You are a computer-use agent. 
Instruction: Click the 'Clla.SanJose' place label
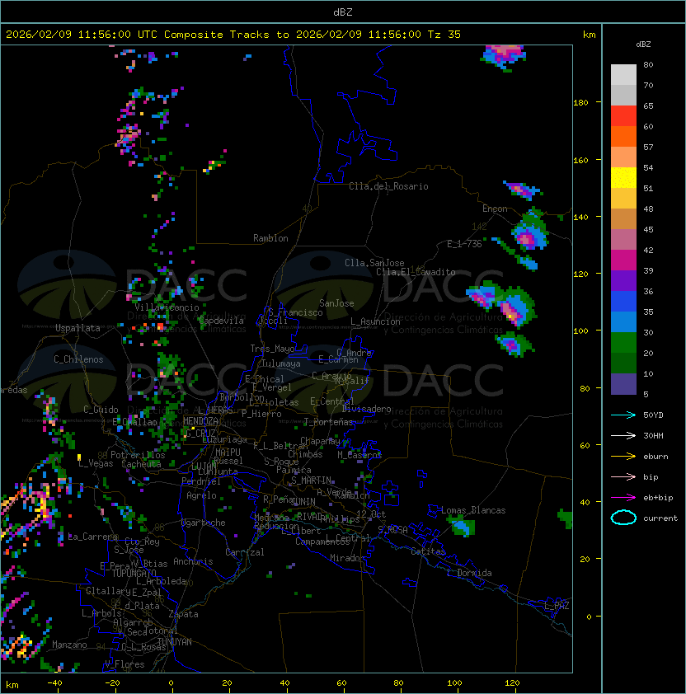tap(374, 263)
